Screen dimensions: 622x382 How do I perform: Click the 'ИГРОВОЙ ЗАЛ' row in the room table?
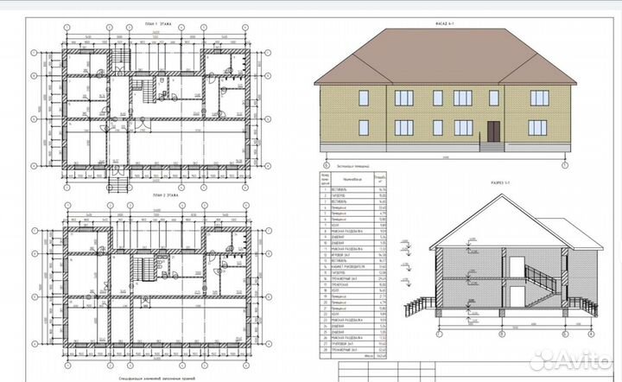[x=353, y=255]
